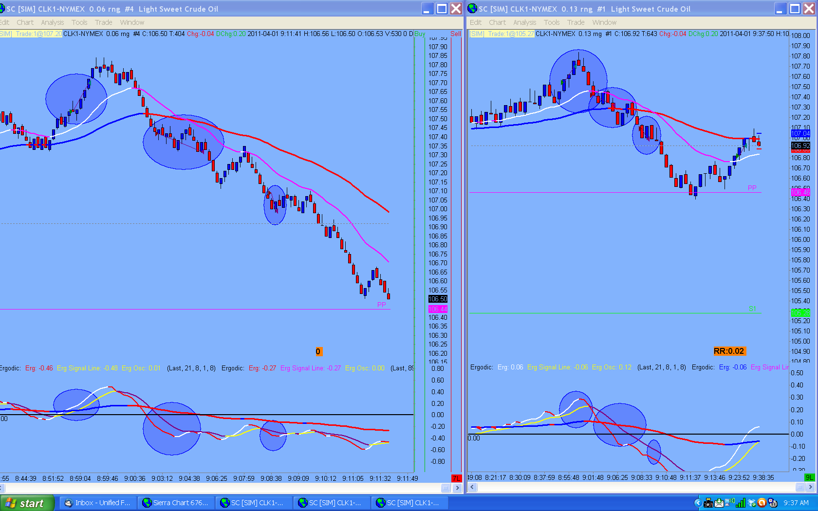Click the orange avast tray icon

762,503
